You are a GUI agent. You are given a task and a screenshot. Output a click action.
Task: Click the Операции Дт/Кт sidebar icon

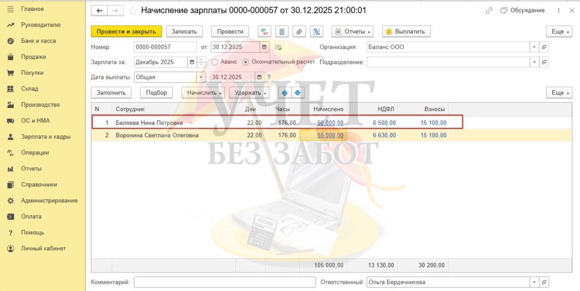11,153
